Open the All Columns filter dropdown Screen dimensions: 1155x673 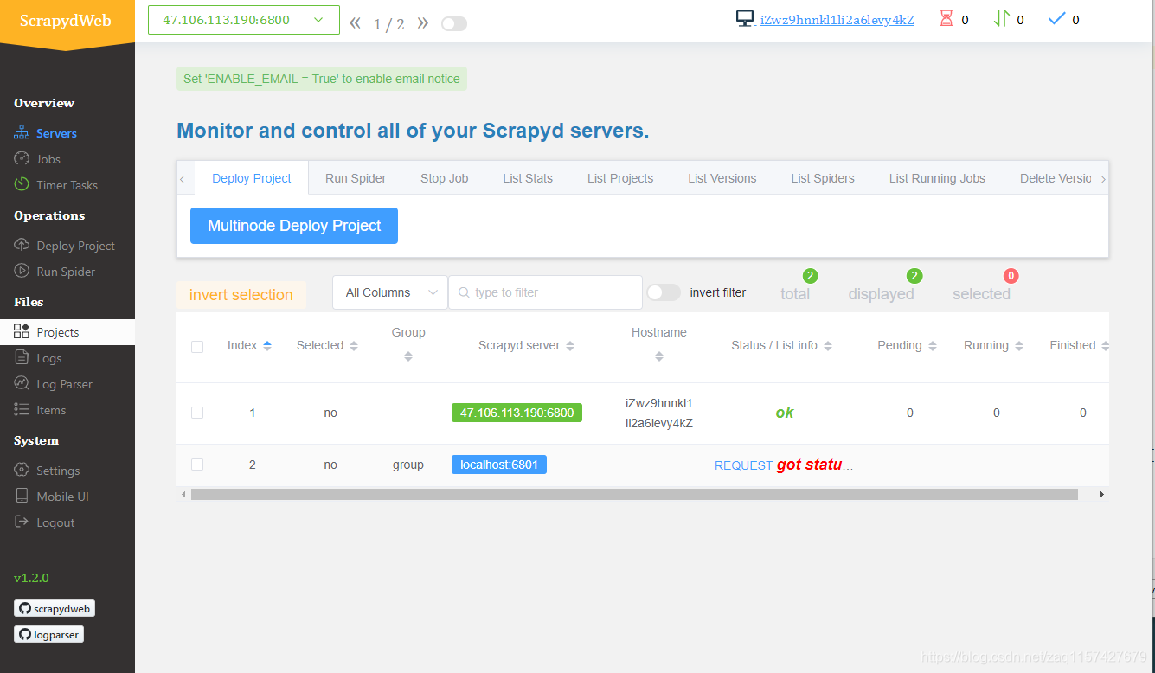pyautogui.click(x=390, y=292)
